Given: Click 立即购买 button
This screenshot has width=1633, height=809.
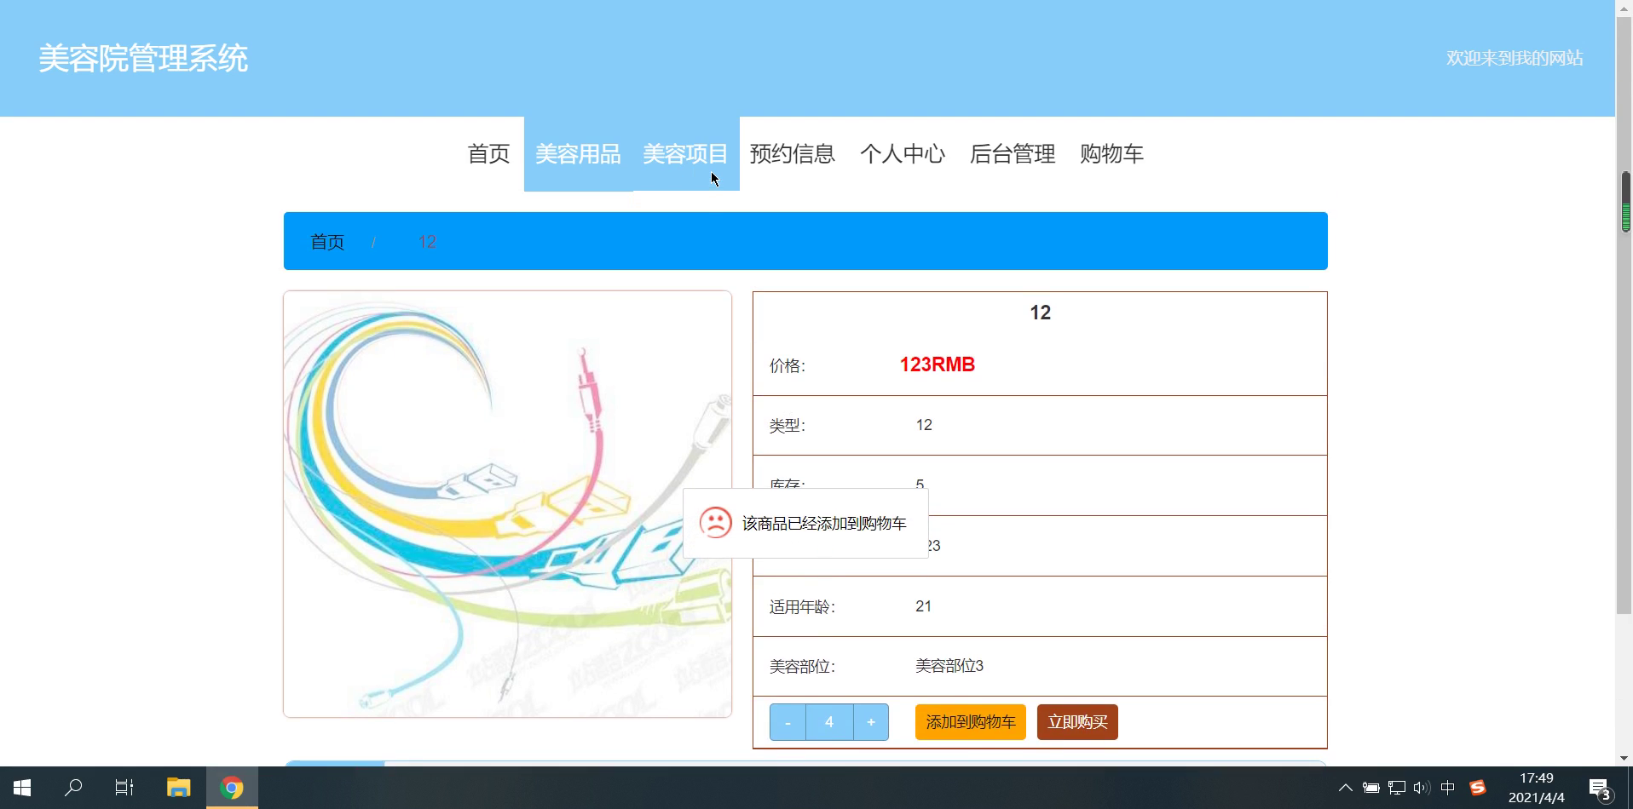Looking at the screenshot, I should [x=1077, y=722].
